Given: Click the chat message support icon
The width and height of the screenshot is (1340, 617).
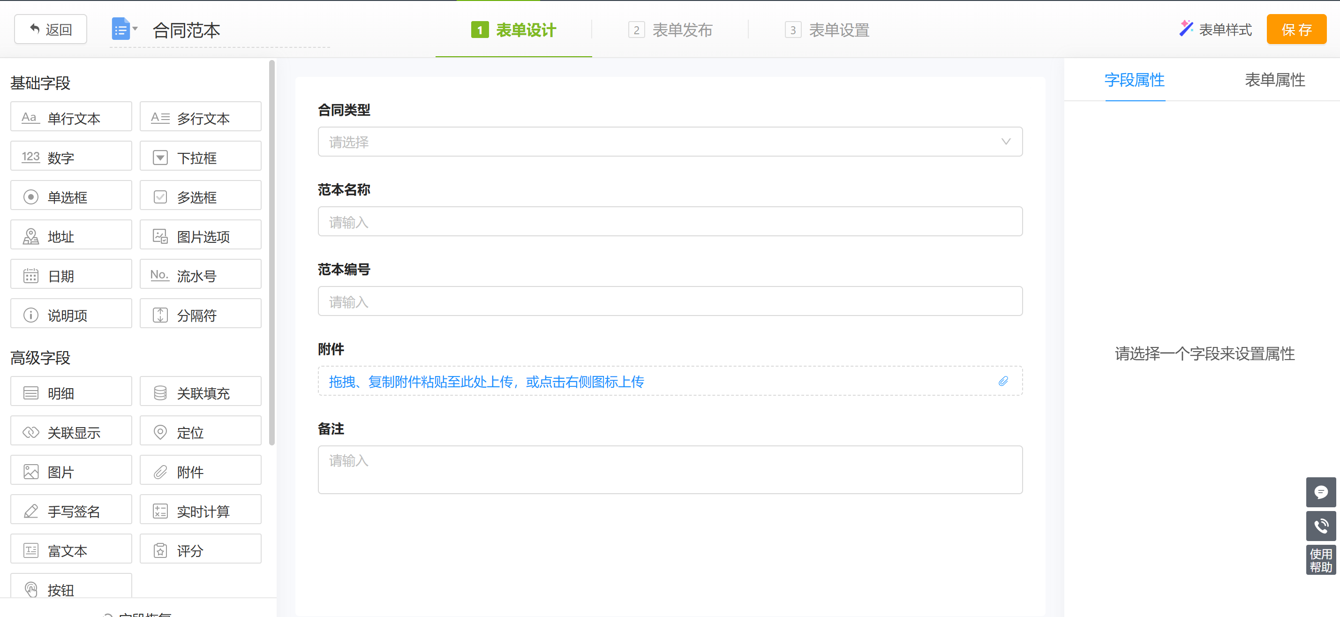Looking at the screenshot, I should click(x=1320, y=492).
